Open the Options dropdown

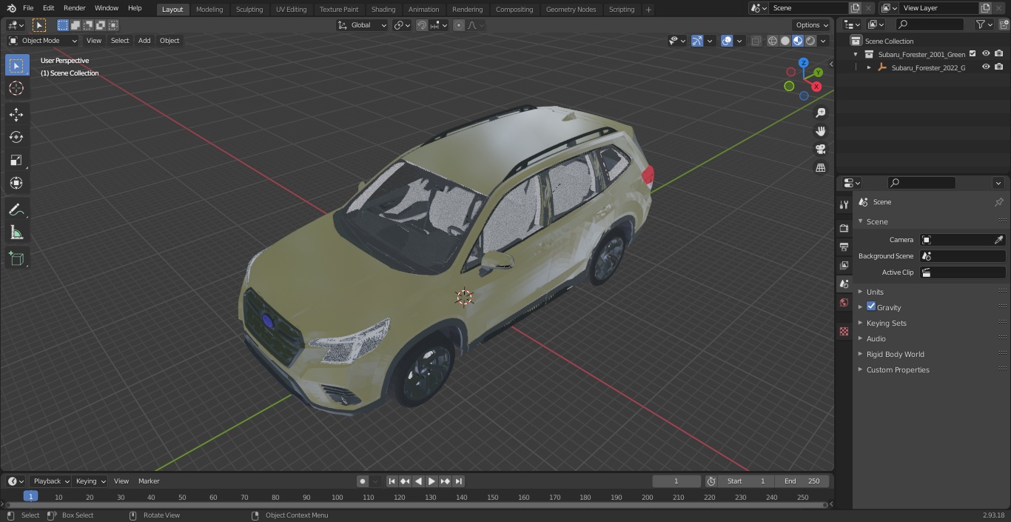point(812,25)
